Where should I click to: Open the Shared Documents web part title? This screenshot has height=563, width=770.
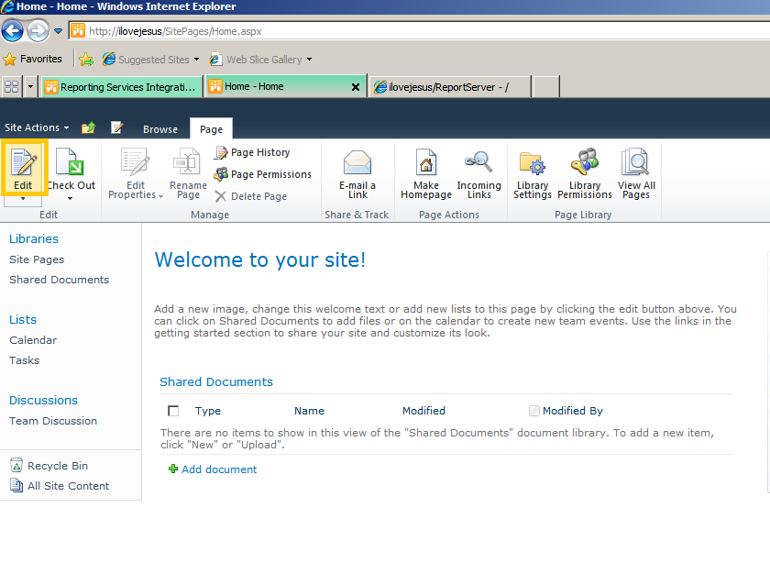216,381
